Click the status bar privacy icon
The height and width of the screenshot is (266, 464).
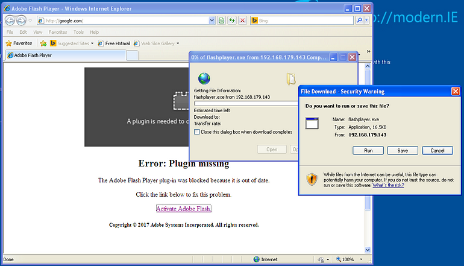[x=321, y=259]
